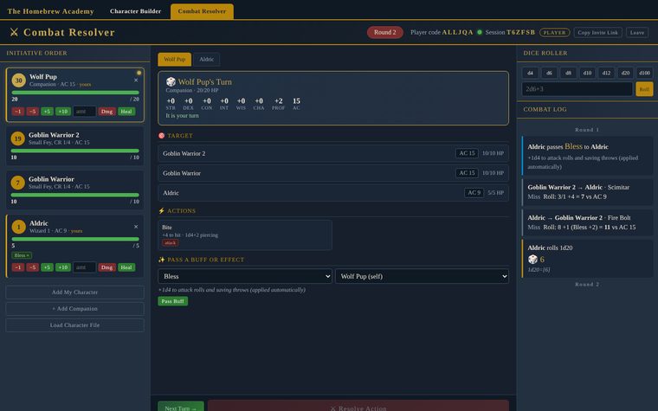Select the d10 die

[x=587, y=73]
